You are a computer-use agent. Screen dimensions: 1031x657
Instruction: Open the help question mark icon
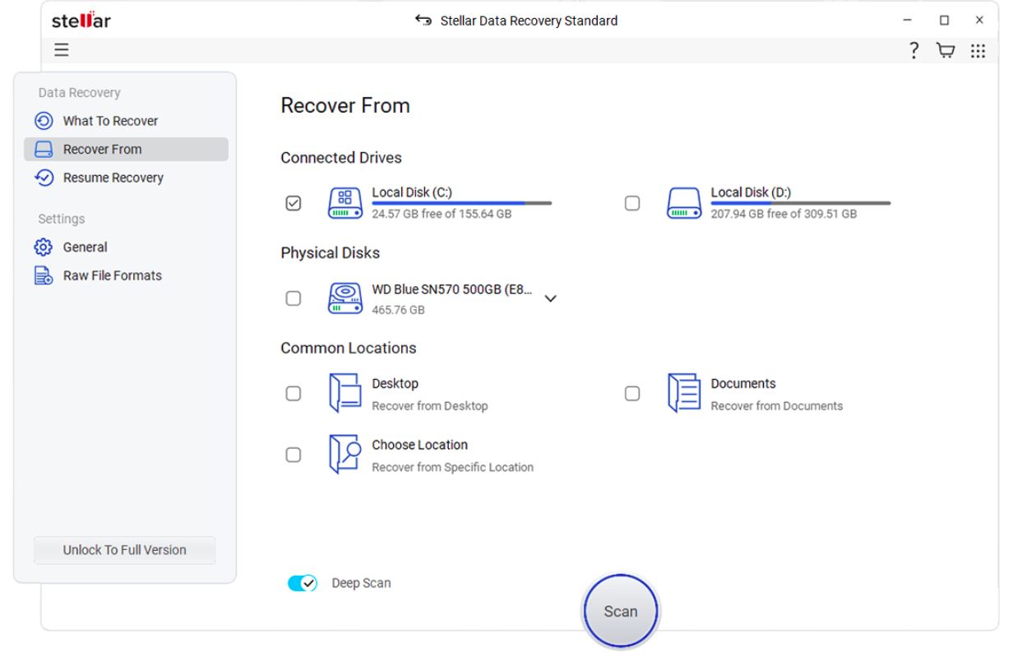pyautogui.click(x=913, y=51)
